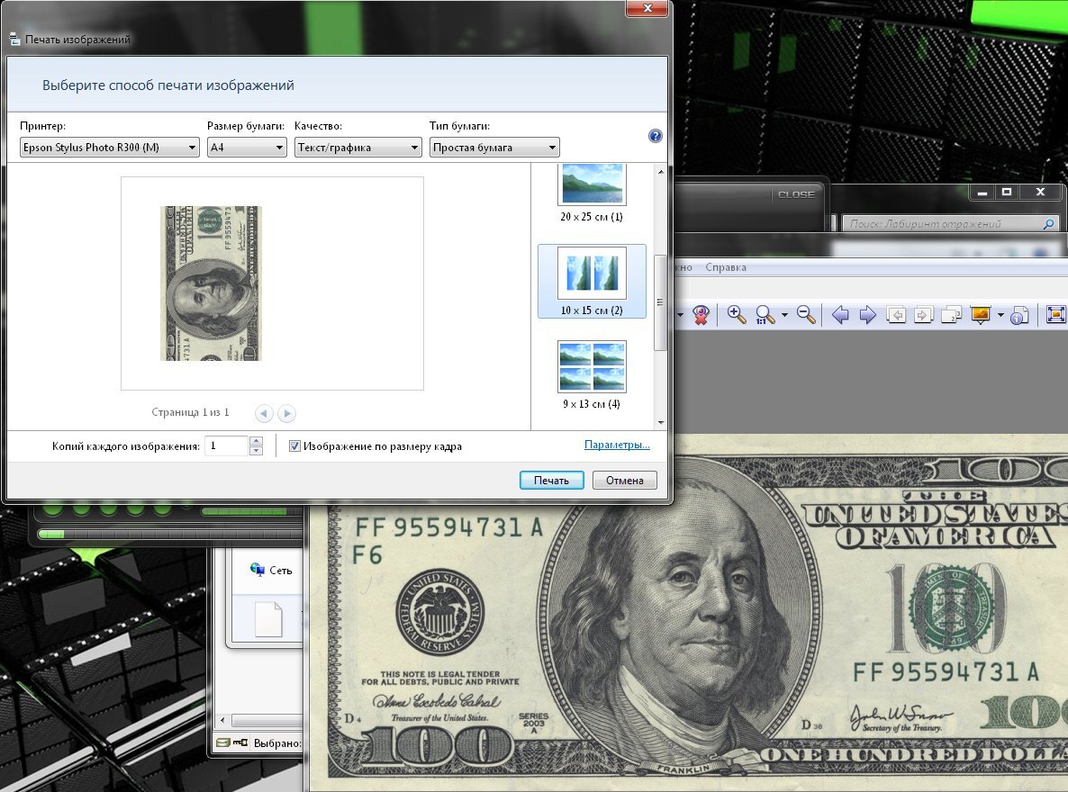Click the layout list vertical scrollbar thumb
Viewport: 1068px width, 792px height.
[660, 302]
